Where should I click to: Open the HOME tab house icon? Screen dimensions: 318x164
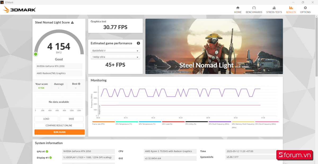click(x=238, y=8)
